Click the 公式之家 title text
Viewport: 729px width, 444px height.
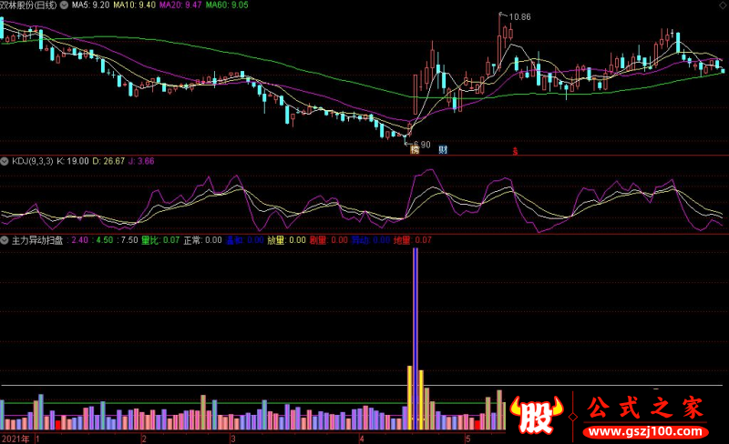pos(646,408)
